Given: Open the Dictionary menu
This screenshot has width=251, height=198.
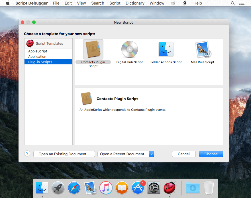Looking at the screenshot, I should (135, 3).
